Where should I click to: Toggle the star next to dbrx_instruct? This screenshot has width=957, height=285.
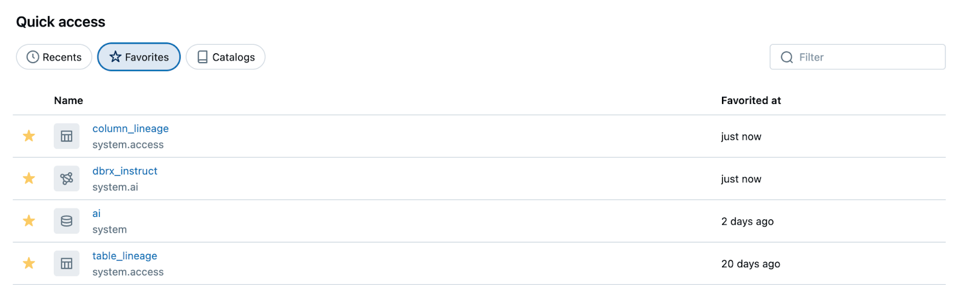pyautogui.click(x=29, y=179)
